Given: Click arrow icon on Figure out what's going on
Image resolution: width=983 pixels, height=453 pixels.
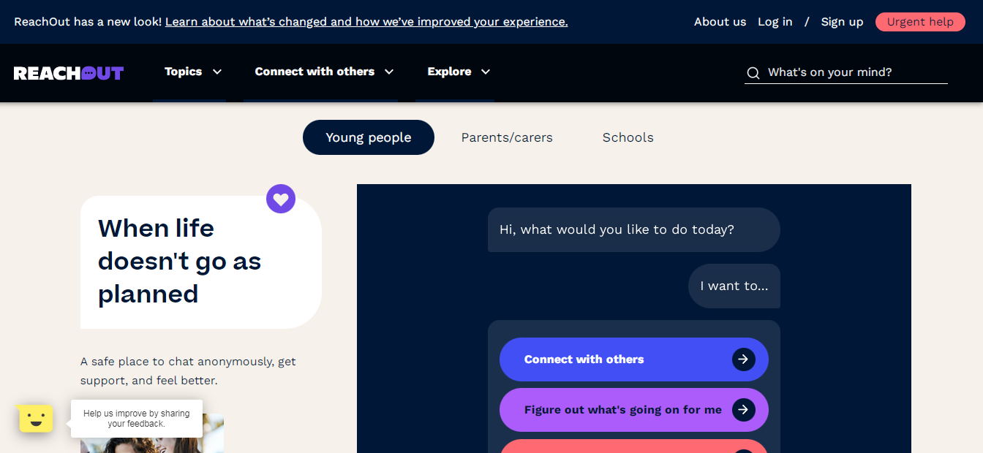Looking at the screenshot, I should [x=743, y=410].
